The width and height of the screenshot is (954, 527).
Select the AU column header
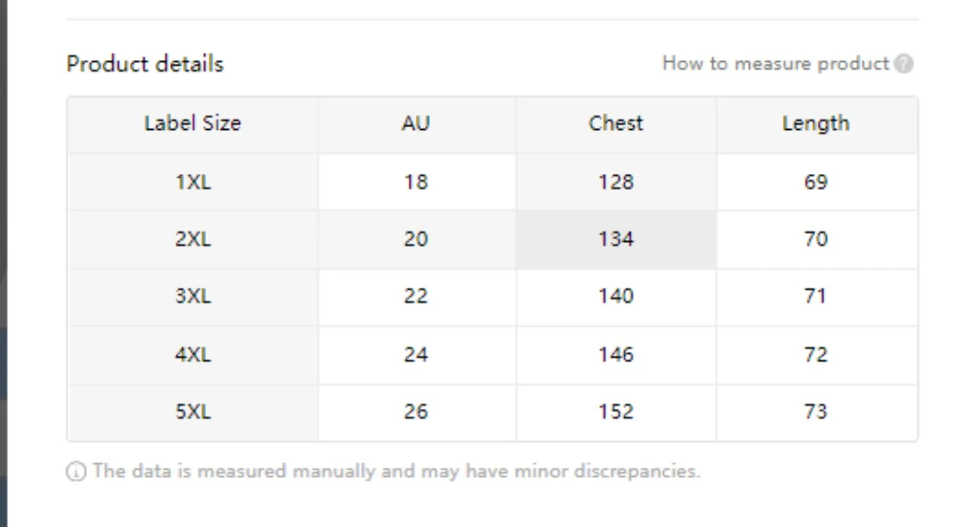tap(417, 125)
